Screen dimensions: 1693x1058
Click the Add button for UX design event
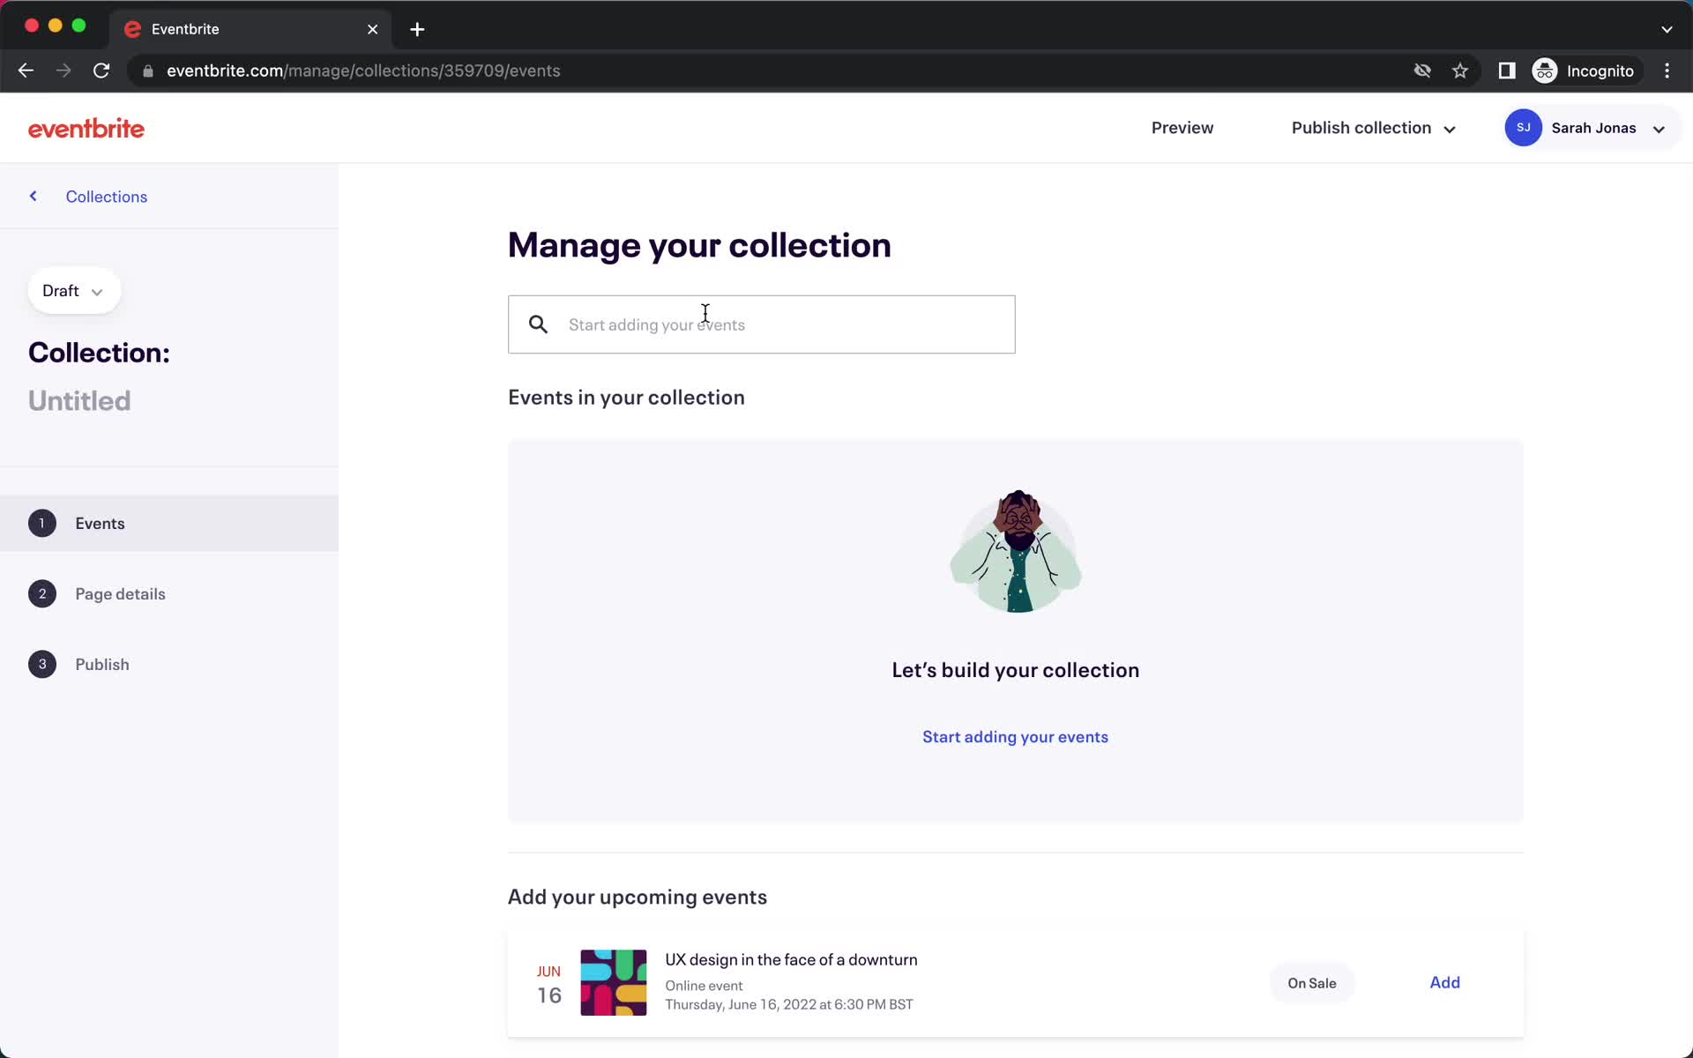pyautogui.click(x=1445, y=982)
